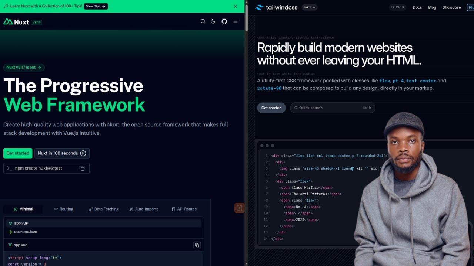This screenshot has width=474, height=266.
Task: Switch to the Routing example tab
Action: [64, 209]
